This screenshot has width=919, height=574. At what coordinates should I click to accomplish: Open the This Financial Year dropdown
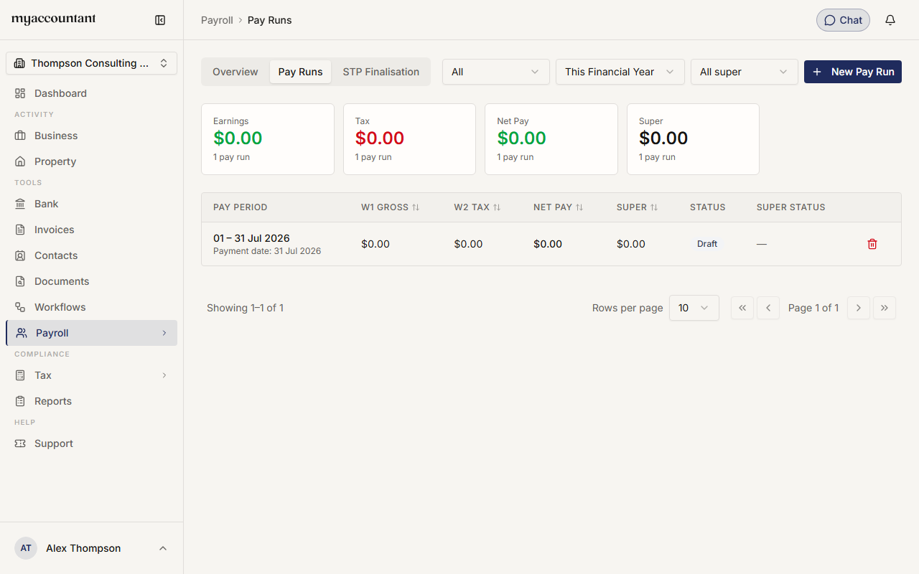[620, 72]
